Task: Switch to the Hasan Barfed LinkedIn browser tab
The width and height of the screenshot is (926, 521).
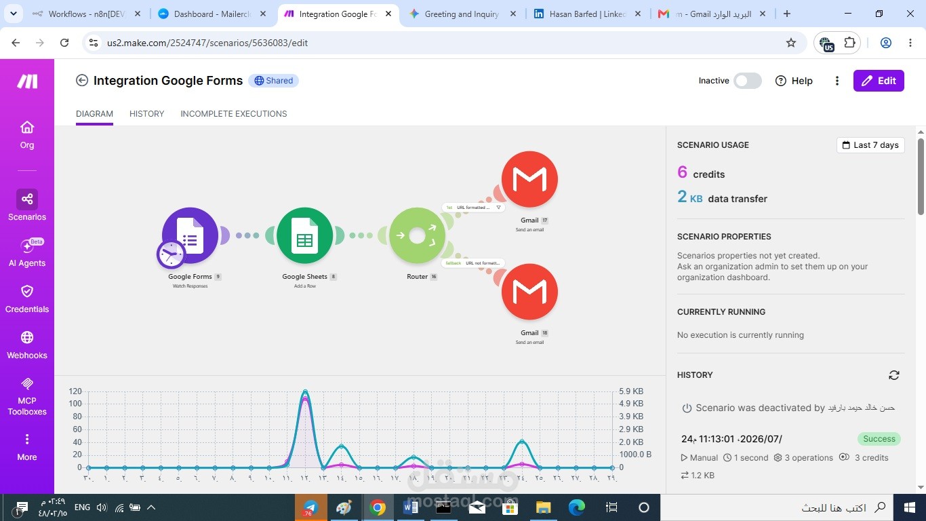Action: click(x=588, y=14)
